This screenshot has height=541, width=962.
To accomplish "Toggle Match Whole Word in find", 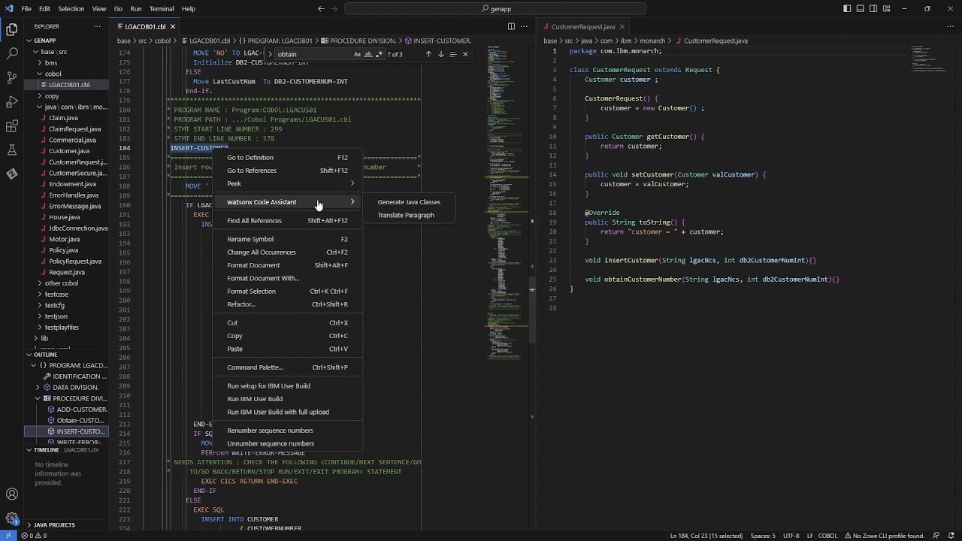I will pos(368,54).
